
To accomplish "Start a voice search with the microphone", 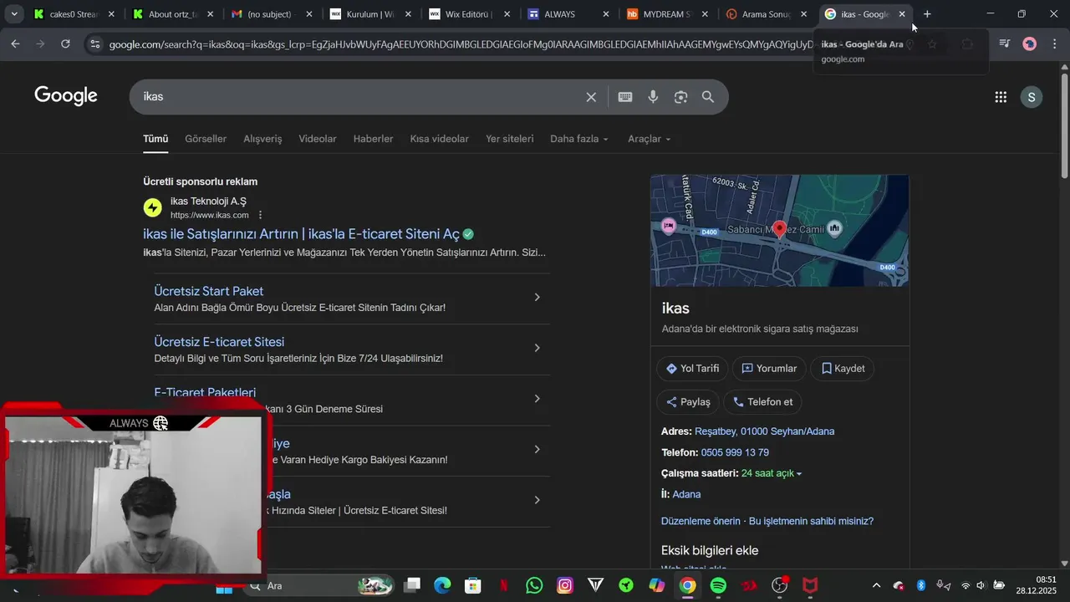I will (x=653, y=97).
